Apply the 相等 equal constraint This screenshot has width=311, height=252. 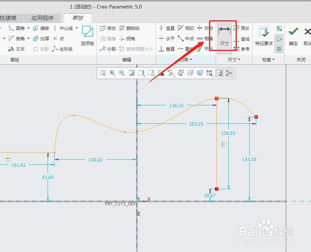pyautogui.click(x=205, y=38)
